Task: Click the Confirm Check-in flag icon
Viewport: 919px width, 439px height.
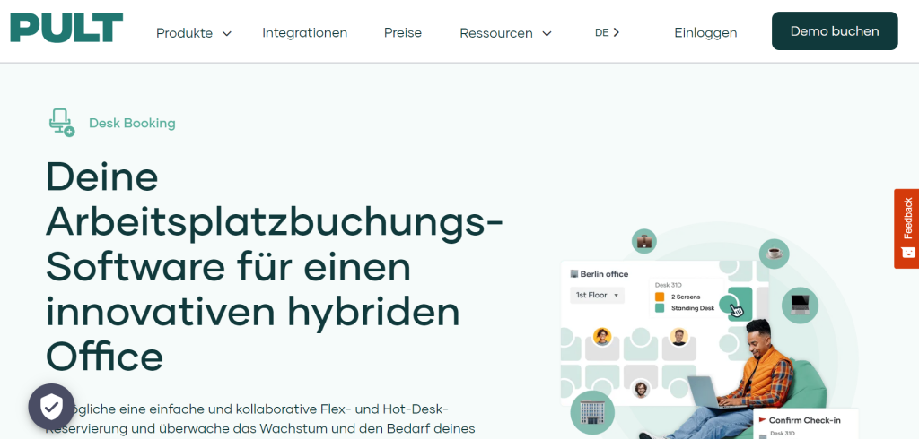Action: click(762, 419)
